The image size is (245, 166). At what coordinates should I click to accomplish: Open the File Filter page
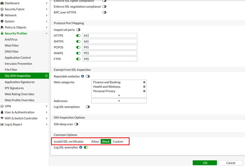point(11,69)
